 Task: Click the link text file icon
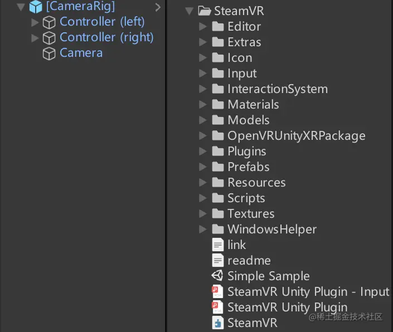tap(217, 245)
